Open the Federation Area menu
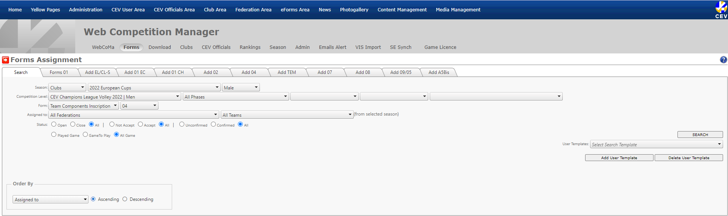The width and height of the screenshot is (728, 216). (x=253, y=9)
